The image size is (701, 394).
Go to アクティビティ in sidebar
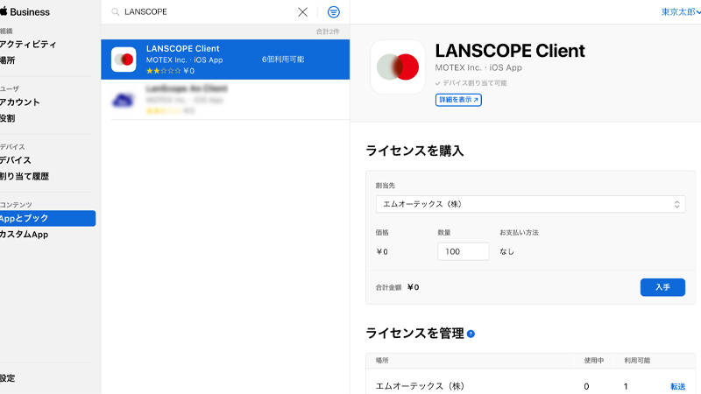[x=28, y=45]
